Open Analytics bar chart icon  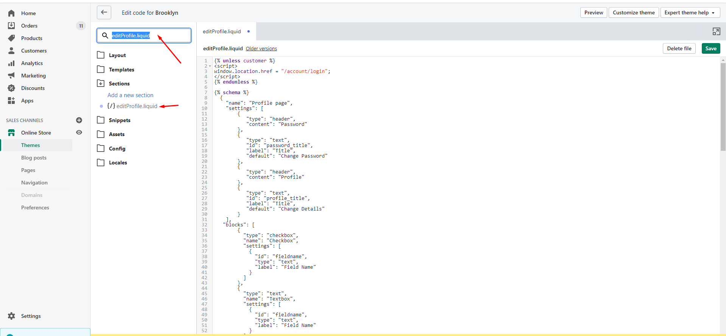pyautogui.click(x=11, y=63)
